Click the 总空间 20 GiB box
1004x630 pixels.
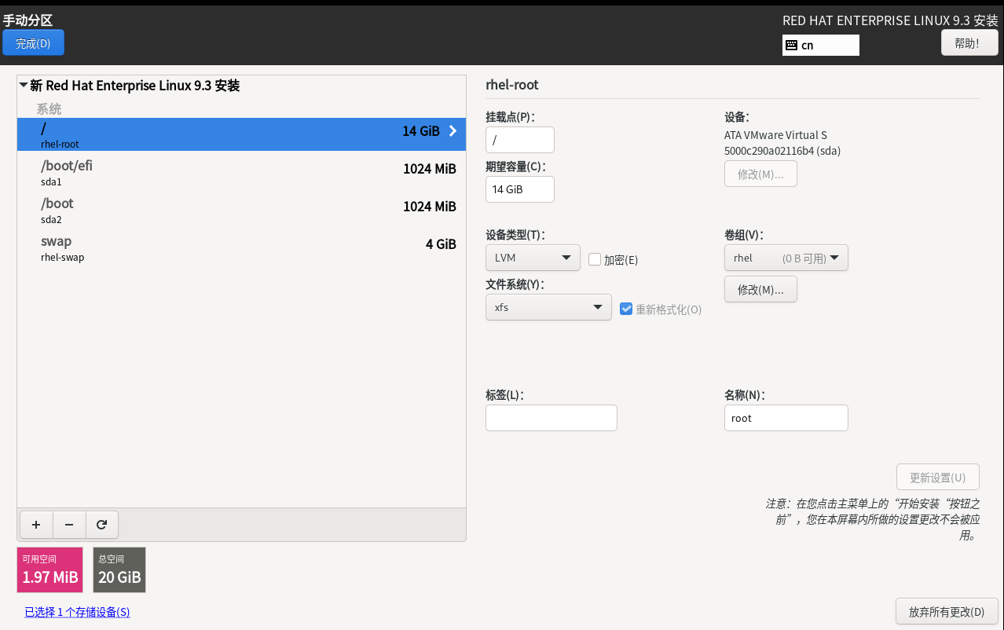click(x=119, y=570)
